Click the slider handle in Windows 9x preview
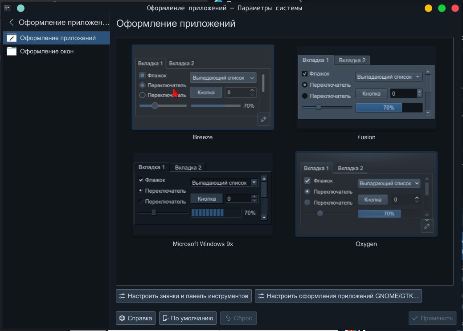 click(154, 213)
